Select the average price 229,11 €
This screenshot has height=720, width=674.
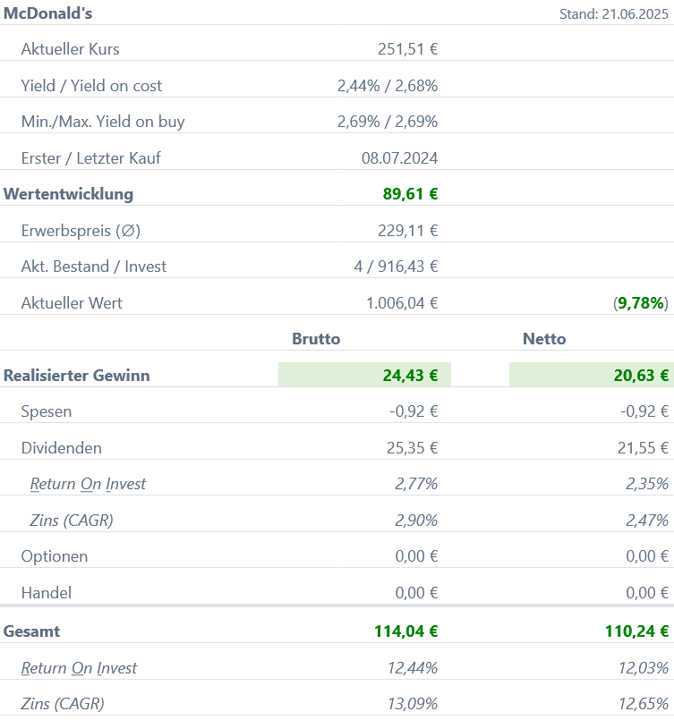click(407, 231)
